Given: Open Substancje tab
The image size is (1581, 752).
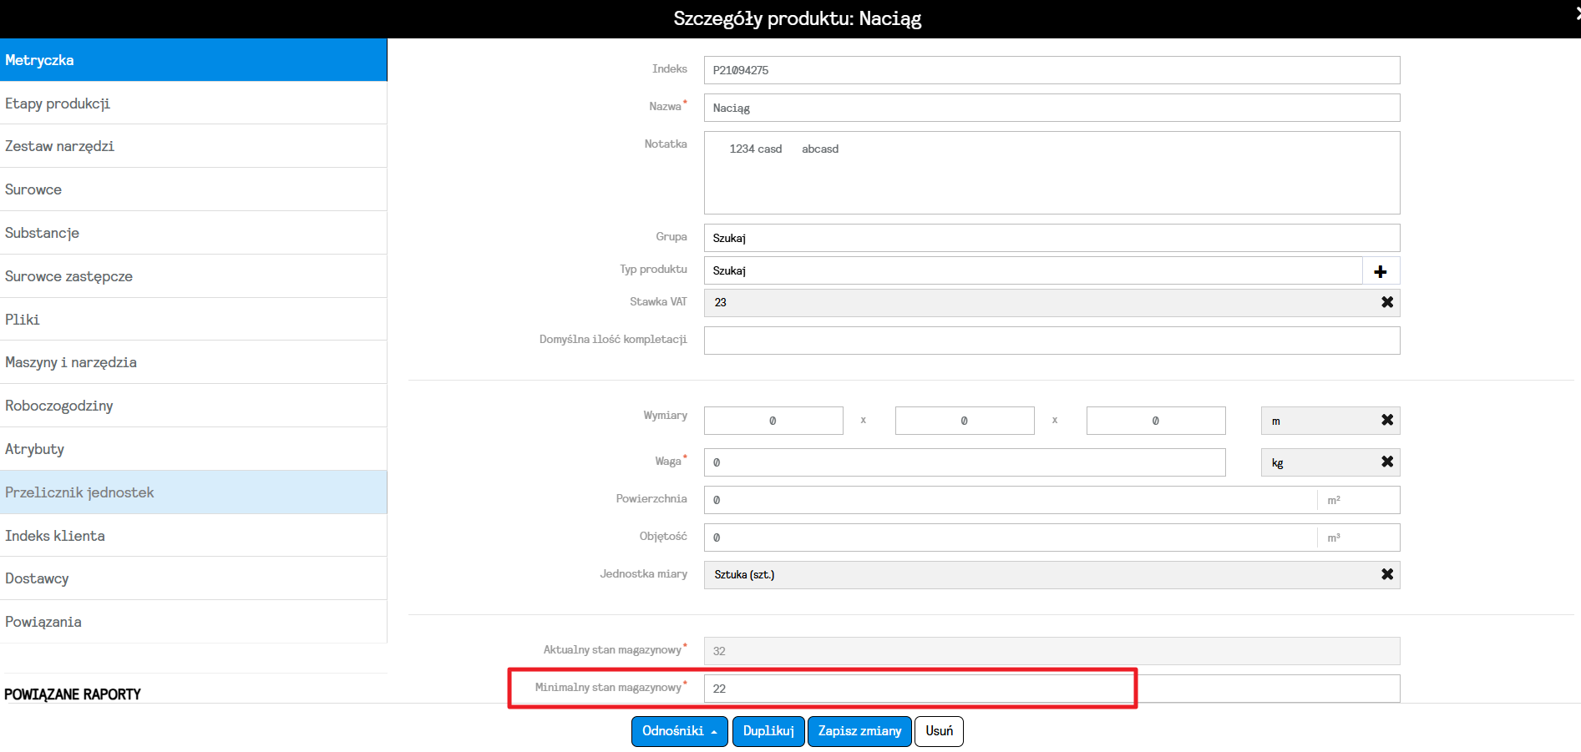Looking at the screenshot, I should point(193,233).
